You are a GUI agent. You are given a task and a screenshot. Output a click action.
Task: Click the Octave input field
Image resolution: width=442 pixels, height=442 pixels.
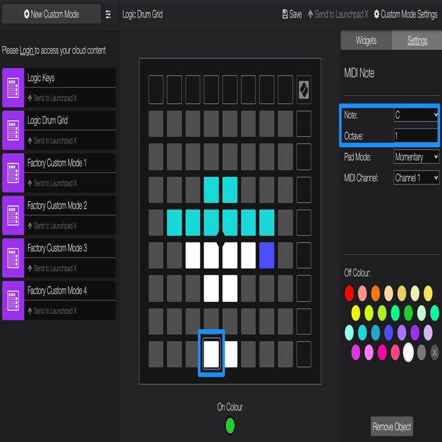(x=416, y=136)
